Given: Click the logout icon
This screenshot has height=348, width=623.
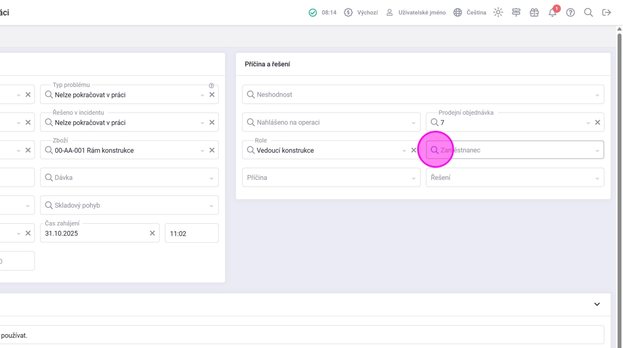Looking at the screenshot, I should click(x=606, y=12).
